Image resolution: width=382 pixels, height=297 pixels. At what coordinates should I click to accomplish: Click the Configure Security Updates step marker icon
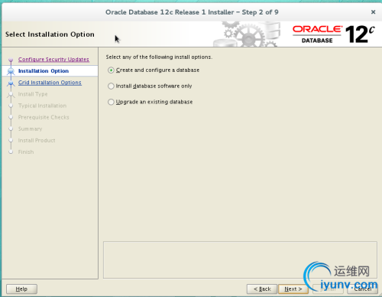[11, 60]
